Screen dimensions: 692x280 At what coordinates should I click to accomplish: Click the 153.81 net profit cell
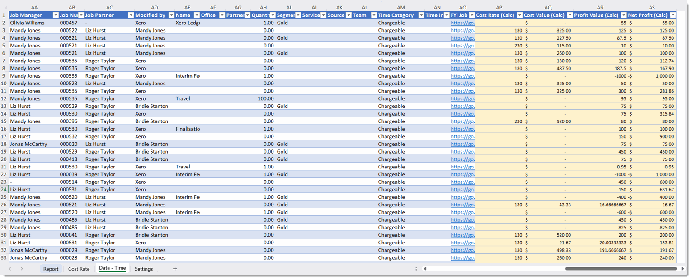[652, 243]
